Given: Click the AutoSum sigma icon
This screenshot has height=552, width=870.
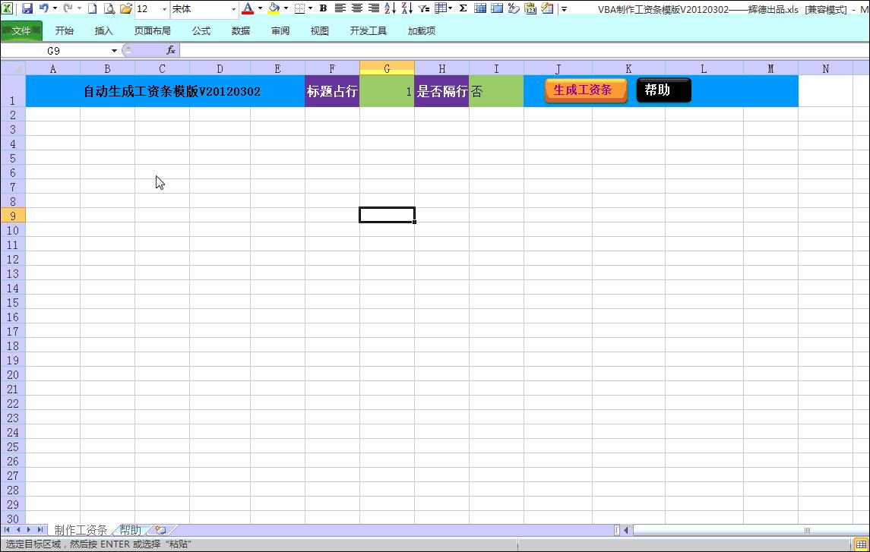Looking at the screenshot, I should [463, 8].
